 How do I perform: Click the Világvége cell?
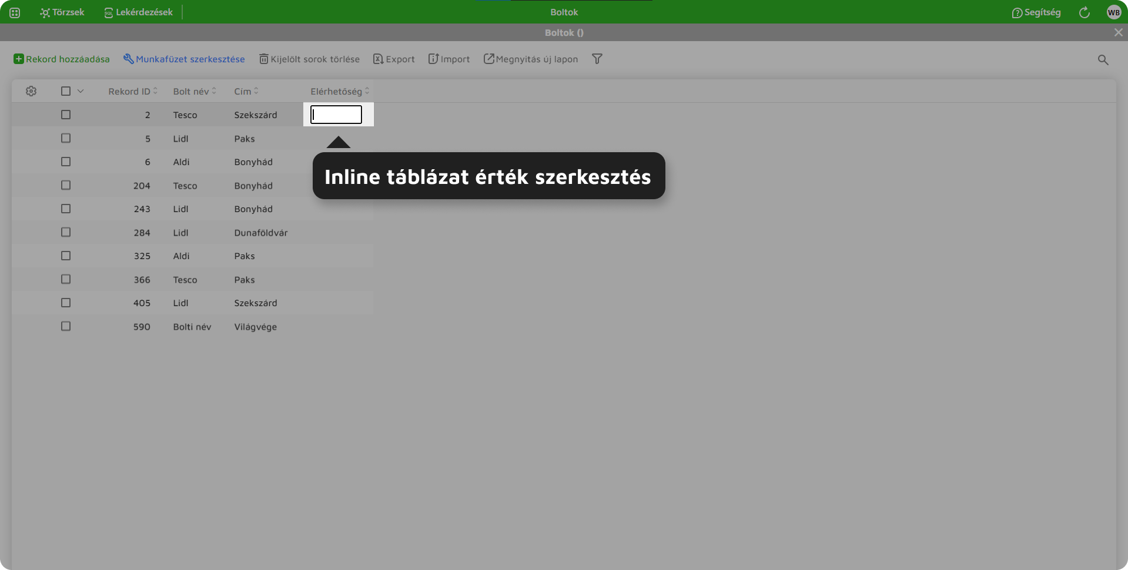[256, 327]
